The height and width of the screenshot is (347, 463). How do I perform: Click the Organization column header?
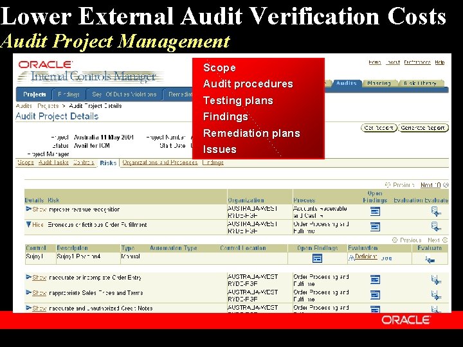click(x=246, y=200)
